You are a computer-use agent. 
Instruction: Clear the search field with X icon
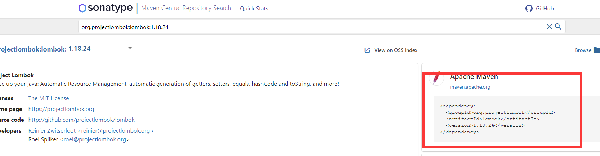click(549, 27)
